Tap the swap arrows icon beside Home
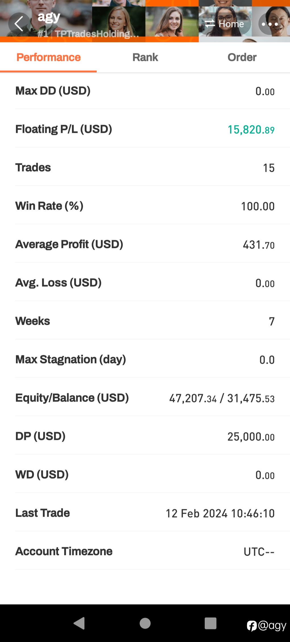Viewport: 290px width, 642px height. click(x=210, y=24)
